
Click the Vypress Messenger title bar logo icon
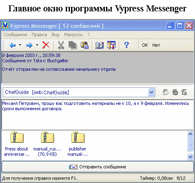[5, 25]
